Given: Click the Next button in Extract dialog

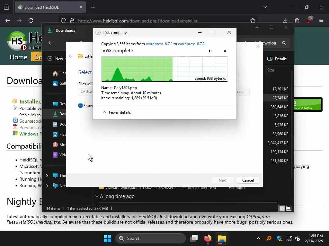Looking at the screenshot, I should pos(222,180).
